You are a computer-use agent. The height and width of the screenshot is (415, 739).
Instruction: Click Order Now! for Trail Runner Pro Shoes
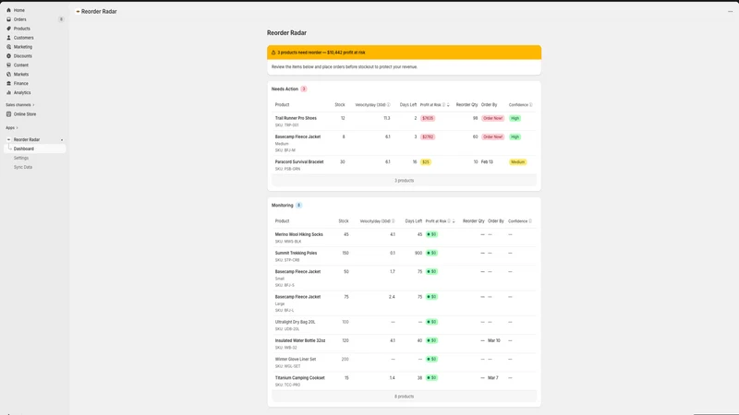click(492, 118)
